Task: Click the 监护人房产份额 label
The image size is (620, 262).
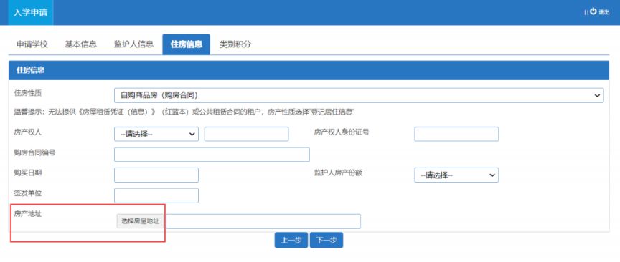Action: pyautogui.click(x=339, y=173)
